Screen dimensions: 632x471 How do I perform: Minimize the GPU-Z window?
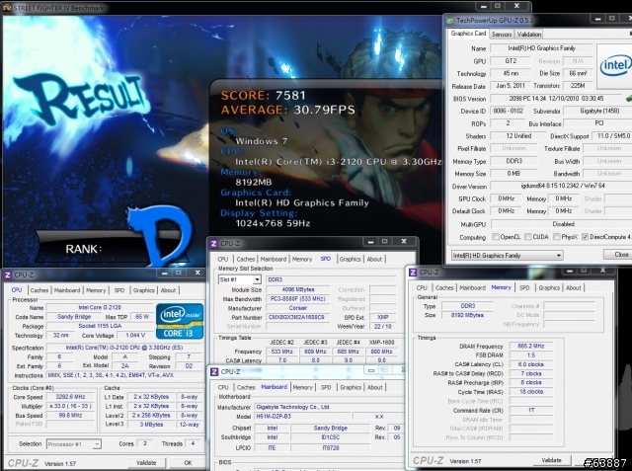598,19
